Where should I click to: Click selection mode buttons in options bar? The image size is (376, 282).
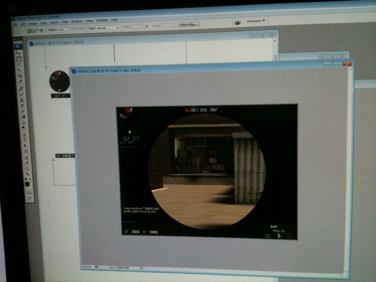tap(35, 31)
